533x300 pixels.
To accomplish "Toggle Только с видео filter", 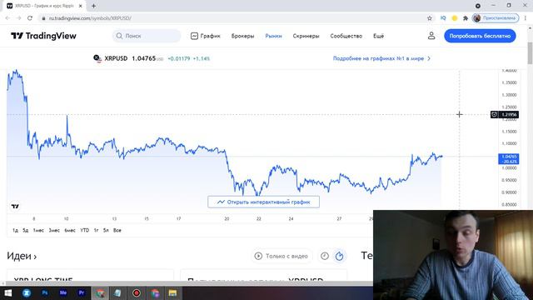I will point(281,256).
